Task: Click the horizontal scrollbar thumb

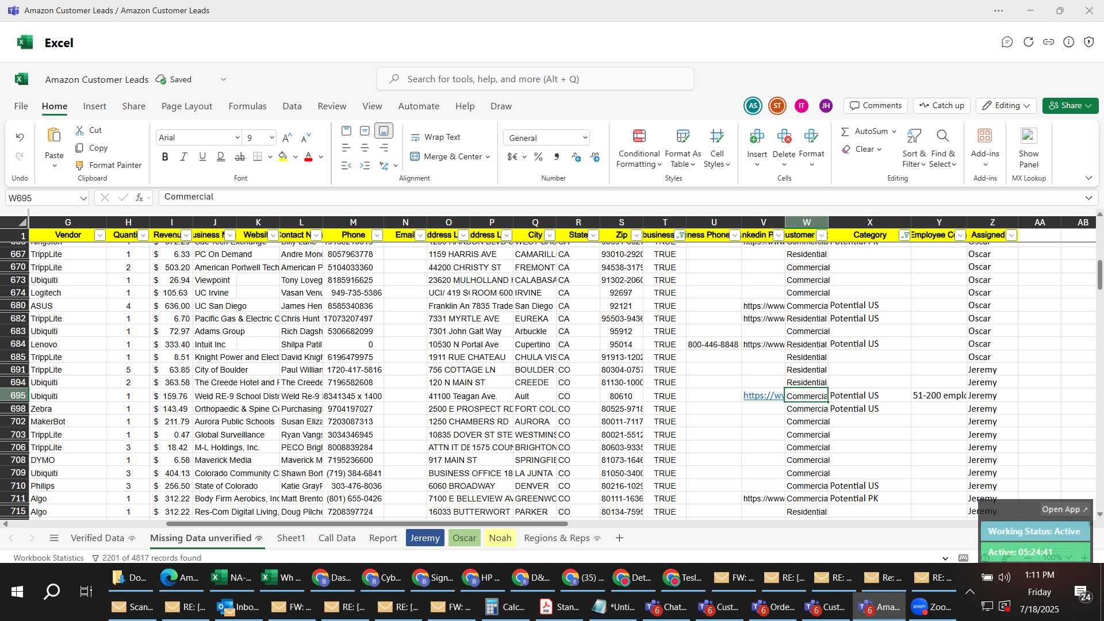Action: (x=367, y=524)
